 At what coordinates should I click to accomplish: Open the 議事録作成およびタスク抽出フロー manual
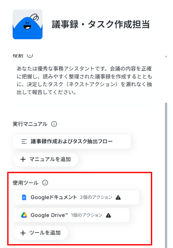(x=72, y=141)
